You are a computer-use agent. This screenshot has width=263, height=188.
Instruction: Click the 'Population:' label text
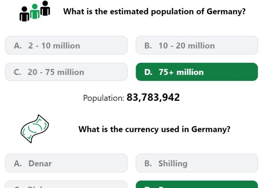pos(104,98)
